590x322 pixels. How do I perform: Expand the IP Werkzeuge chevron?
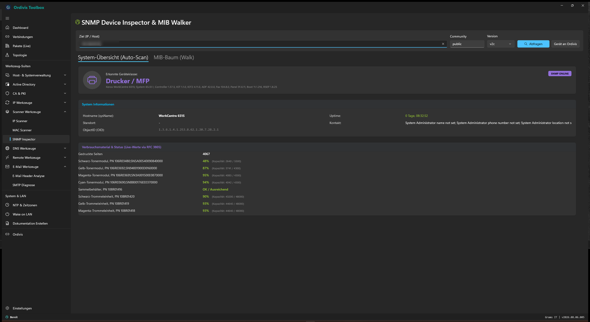click(x=65, y=103)
